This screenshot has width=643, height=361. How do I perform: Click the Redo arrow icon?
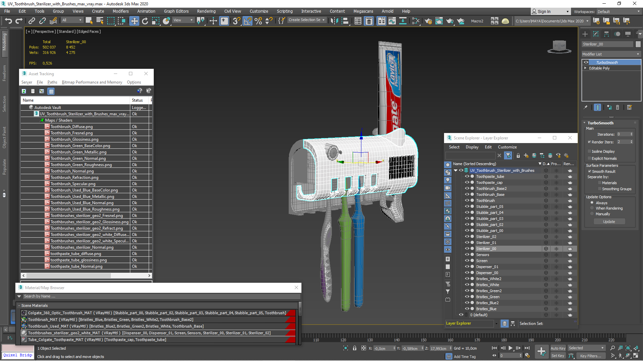pos(19,21)
